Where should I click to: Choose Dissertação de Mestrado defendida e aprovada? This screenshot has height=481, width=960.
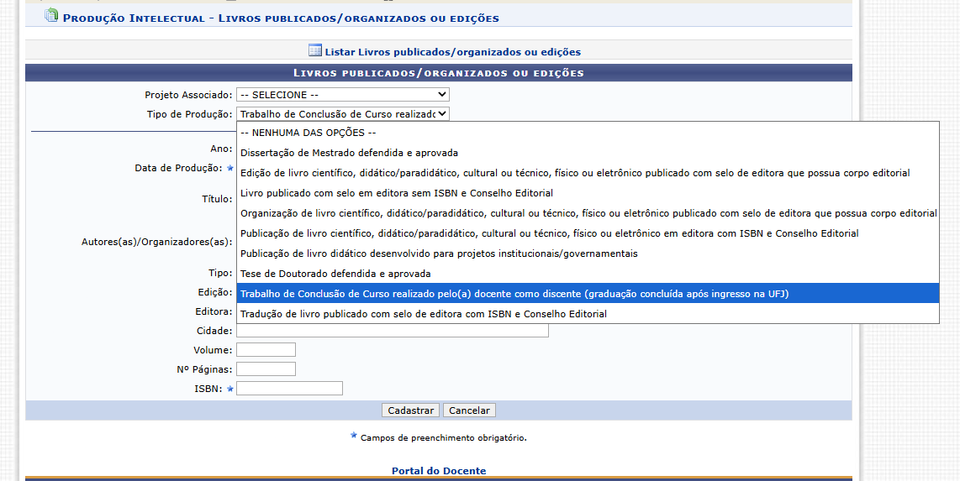[588, 153]
